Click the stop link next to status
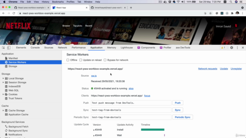Screen dimensions: 246x138 pos(131,89)
